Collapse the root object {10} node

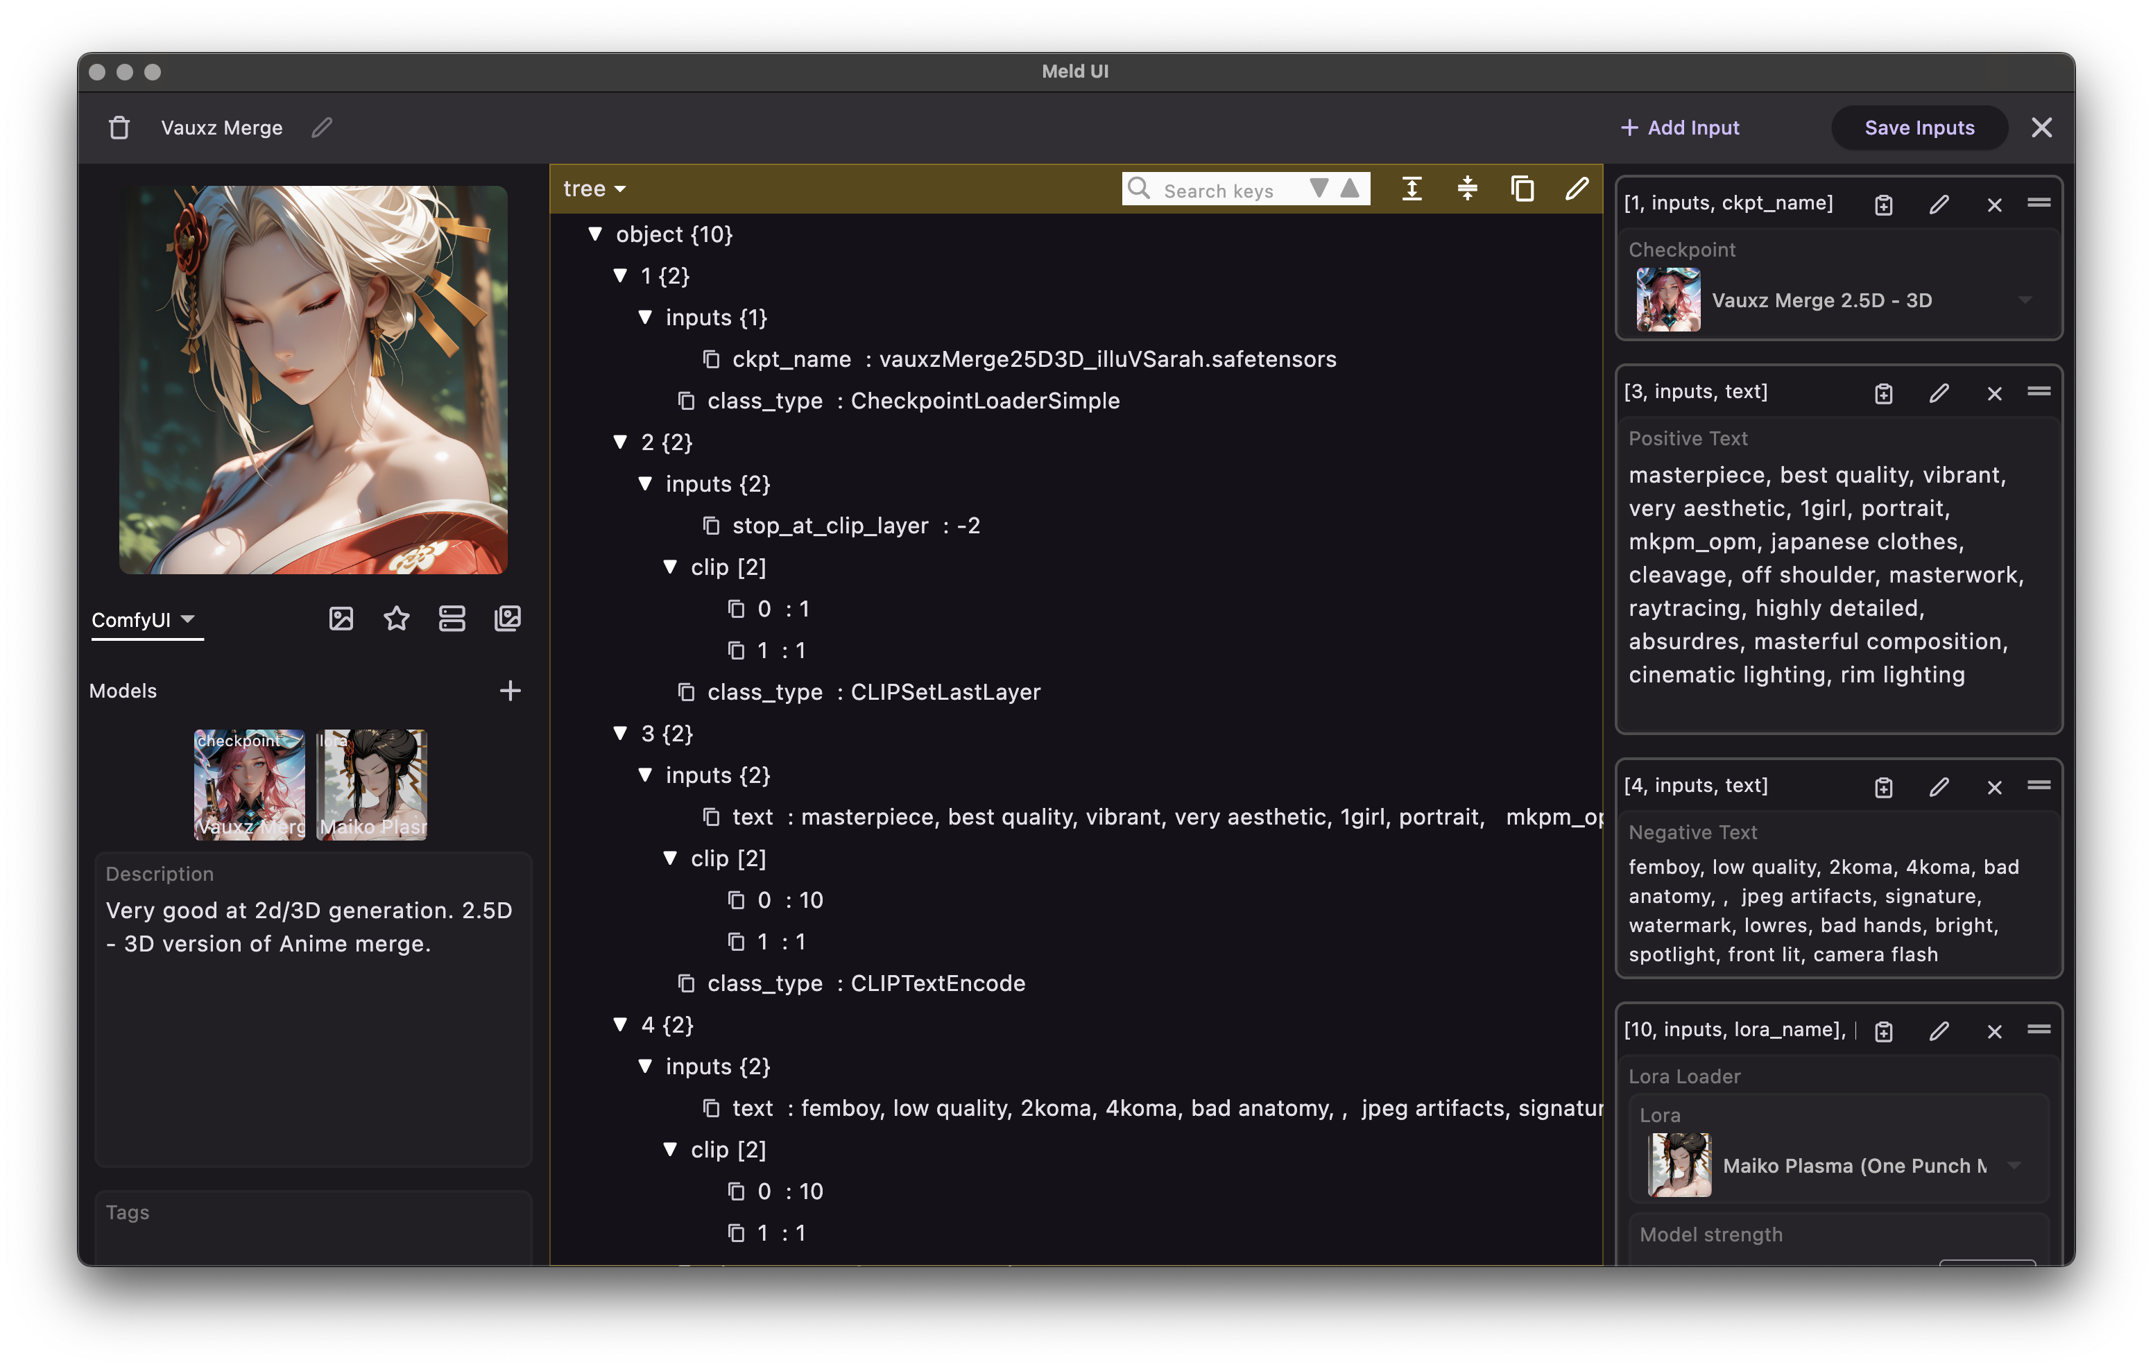coord(595,234)
